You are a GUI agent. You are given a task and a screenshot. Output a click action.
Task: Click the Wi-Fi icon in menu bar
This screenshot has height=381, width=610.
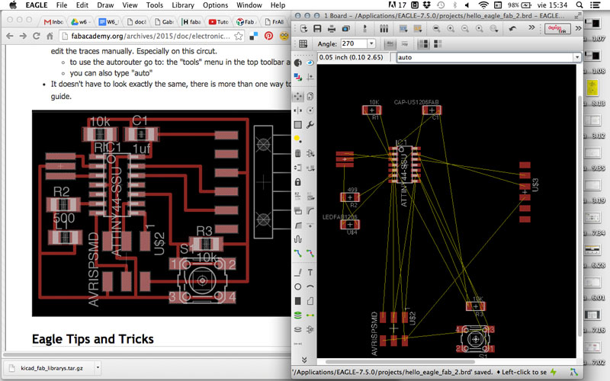(x=483, y=5)
